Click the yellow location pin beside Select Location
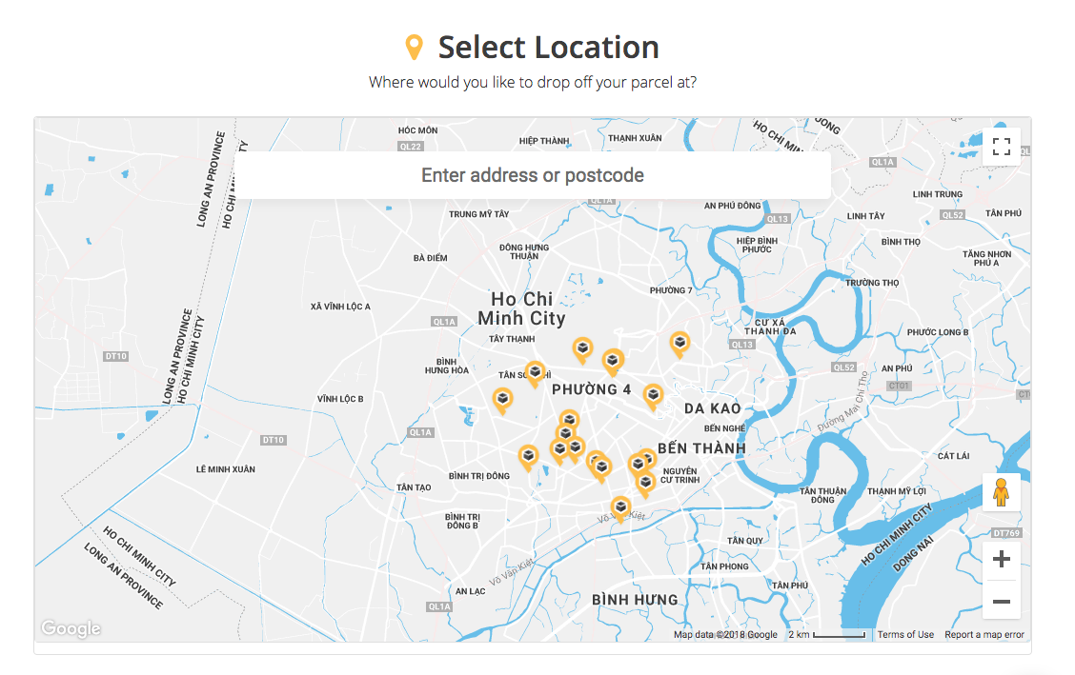The image size is (1075, 675). click(414, 47)
